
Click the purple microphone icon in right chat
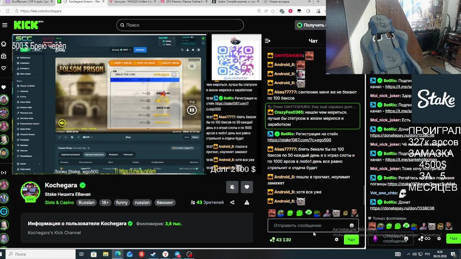coord(376,238)
